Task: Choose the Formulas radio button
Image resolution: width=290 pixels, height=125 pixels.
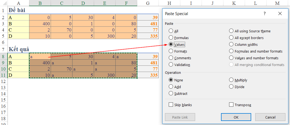Action: (179, 38)
